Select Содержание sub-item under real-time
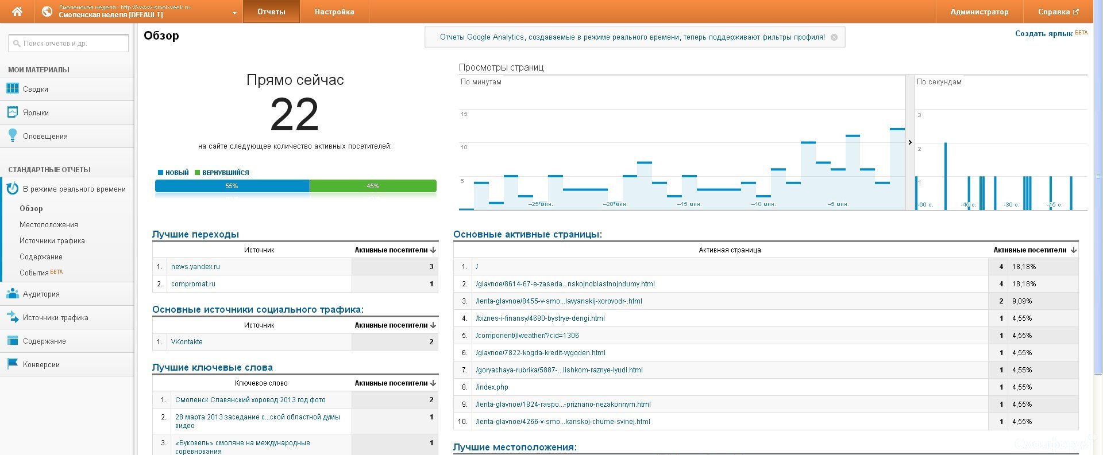1103x455 pixels. click(x=41, y=257)
